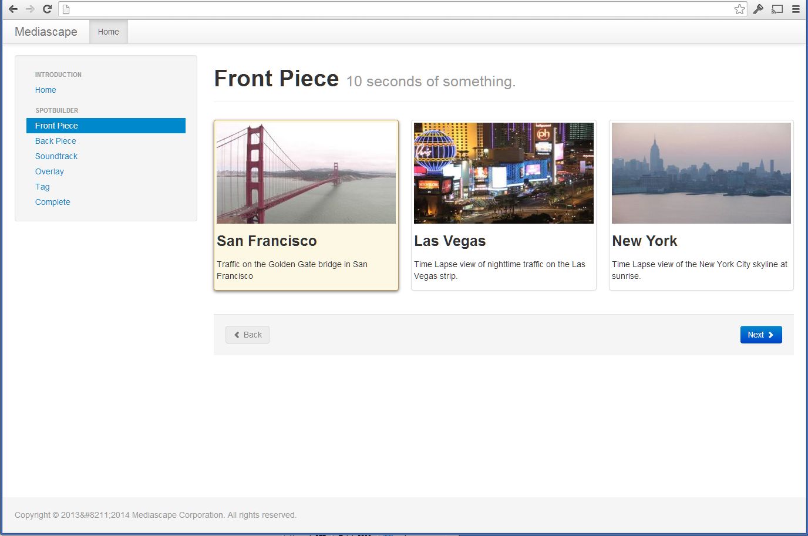
Task: Click the browser back arrow
Action: click(13, 9)
